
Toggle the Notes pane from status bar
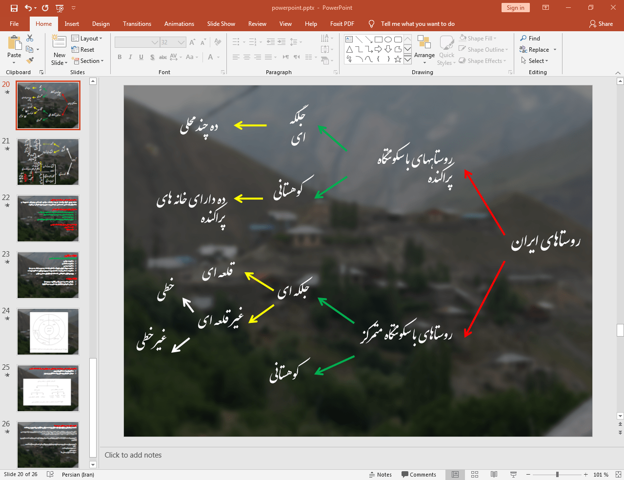tap(381, 475)
